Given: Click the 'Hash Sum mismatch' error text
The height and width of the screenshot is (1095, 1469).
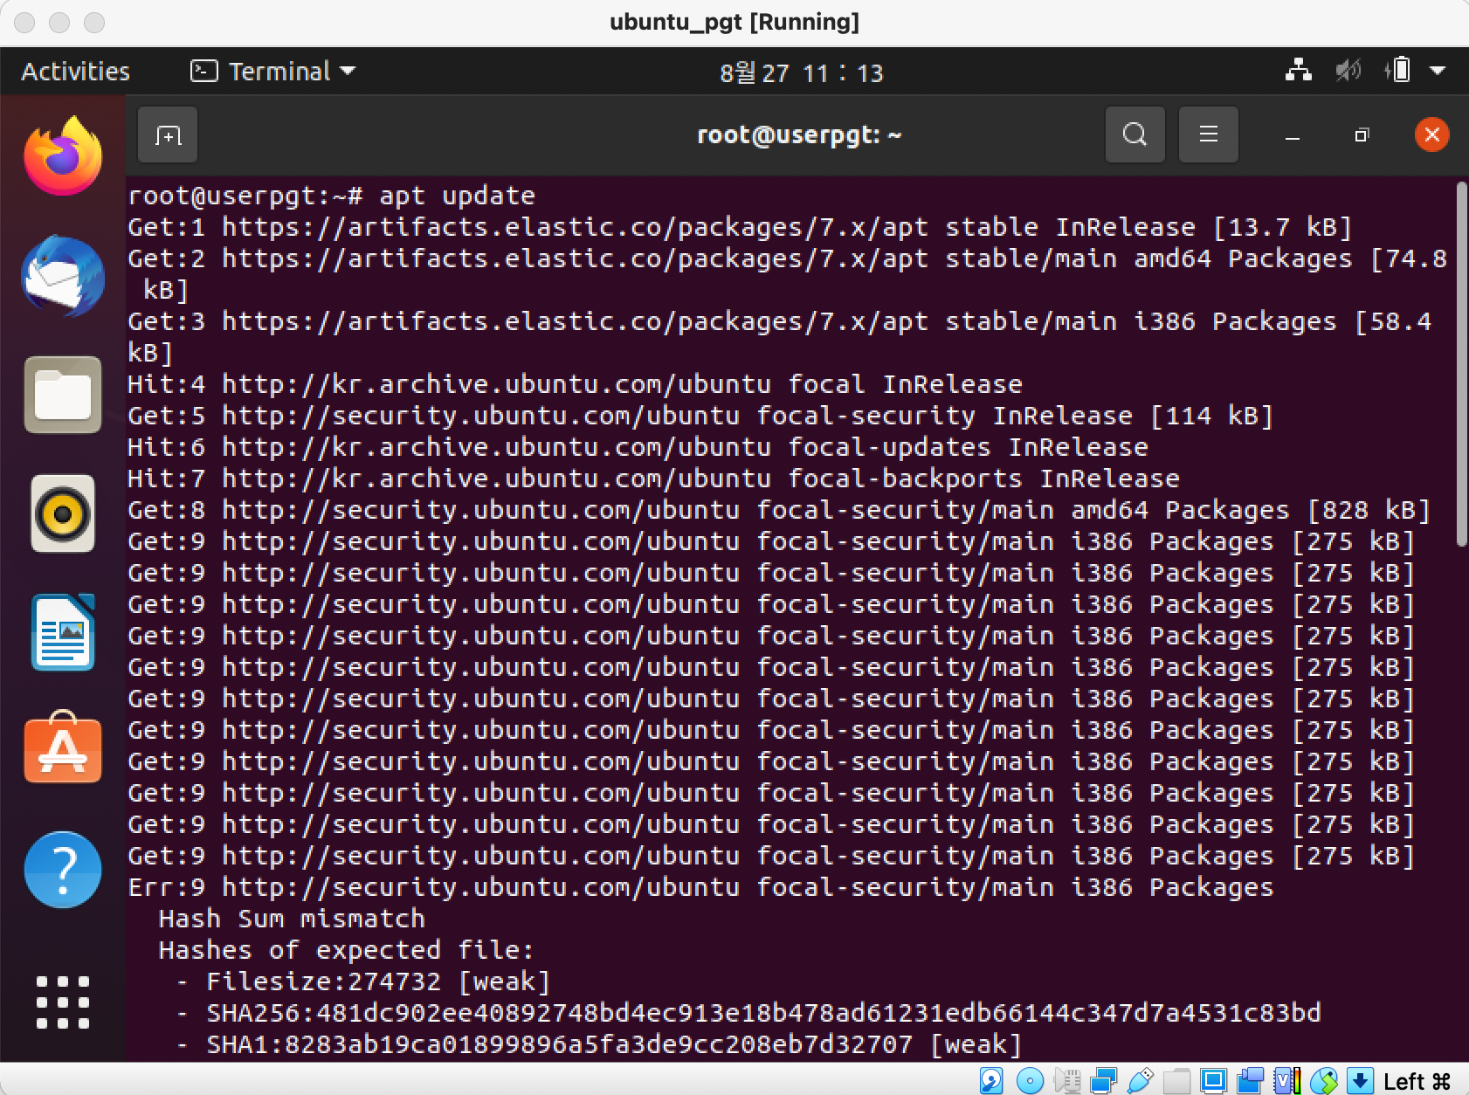Looking at the screenshot, I should (292, 919).
